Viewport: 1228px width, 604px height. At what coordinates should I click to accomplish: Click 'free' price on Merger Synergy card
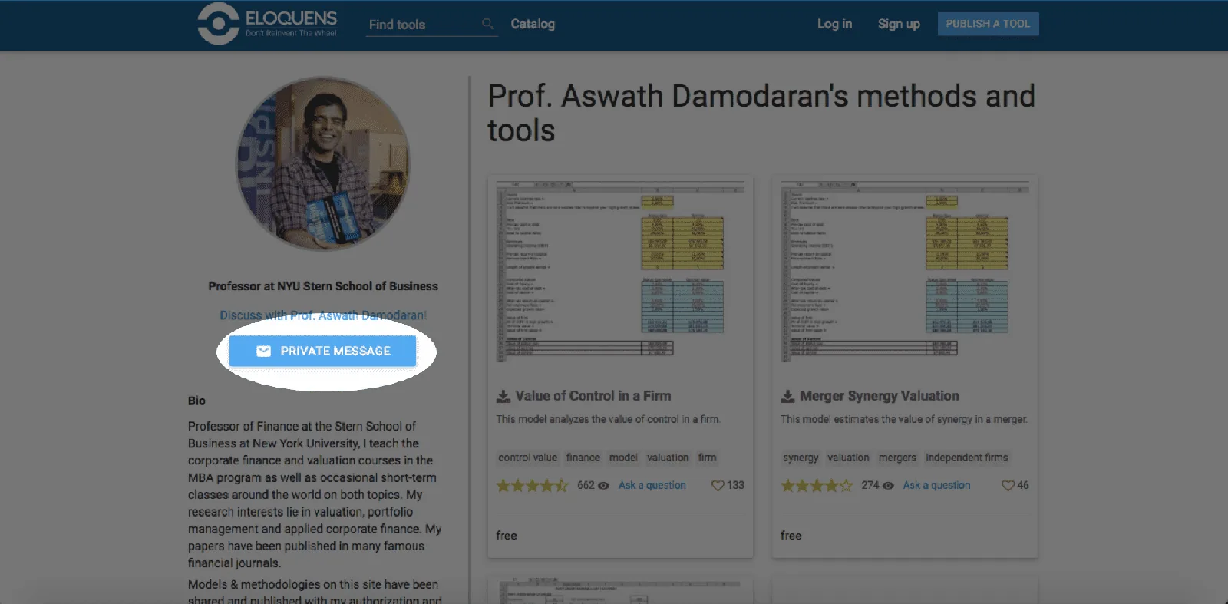[x=791, y=536]
